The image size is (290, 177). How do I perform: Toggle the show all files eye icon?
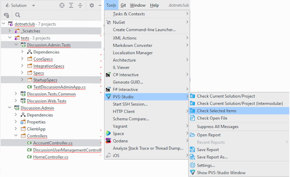tap(6, 15)
